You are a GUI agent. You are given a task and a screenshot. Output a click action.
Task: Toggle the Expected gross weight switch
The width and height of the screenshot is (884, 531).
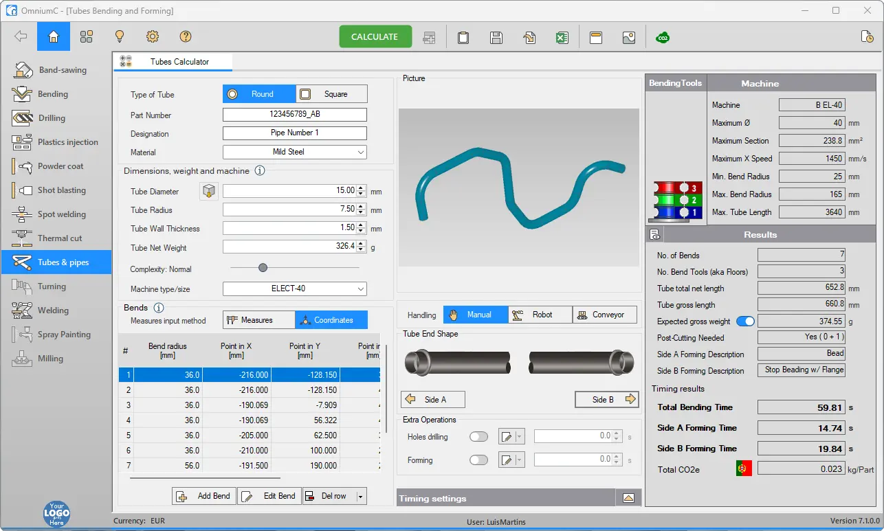tap(745, 321)
